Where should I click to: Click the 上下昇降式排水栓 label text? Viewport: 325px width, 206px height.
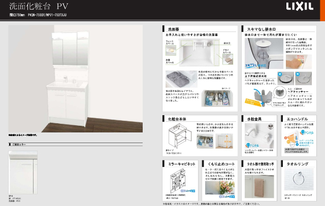coord(255,76)
